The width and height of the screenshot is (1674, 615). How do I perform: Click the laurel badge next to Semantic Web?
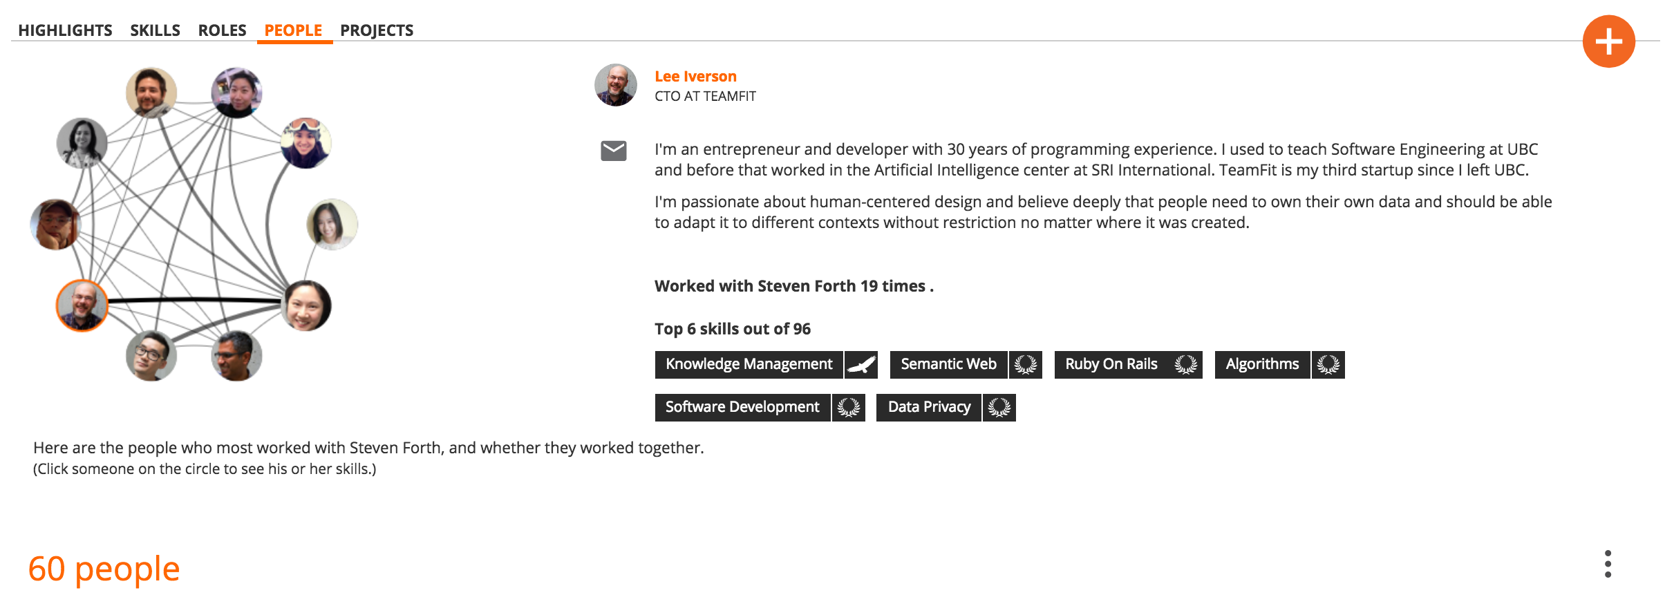pyautogui.click(x=1026, y=365)
